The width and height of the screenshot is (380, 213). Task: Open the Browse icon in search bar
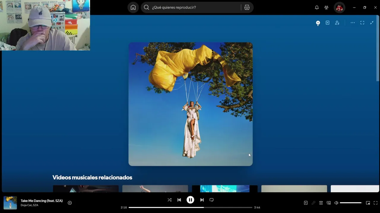tap(247, 7)
